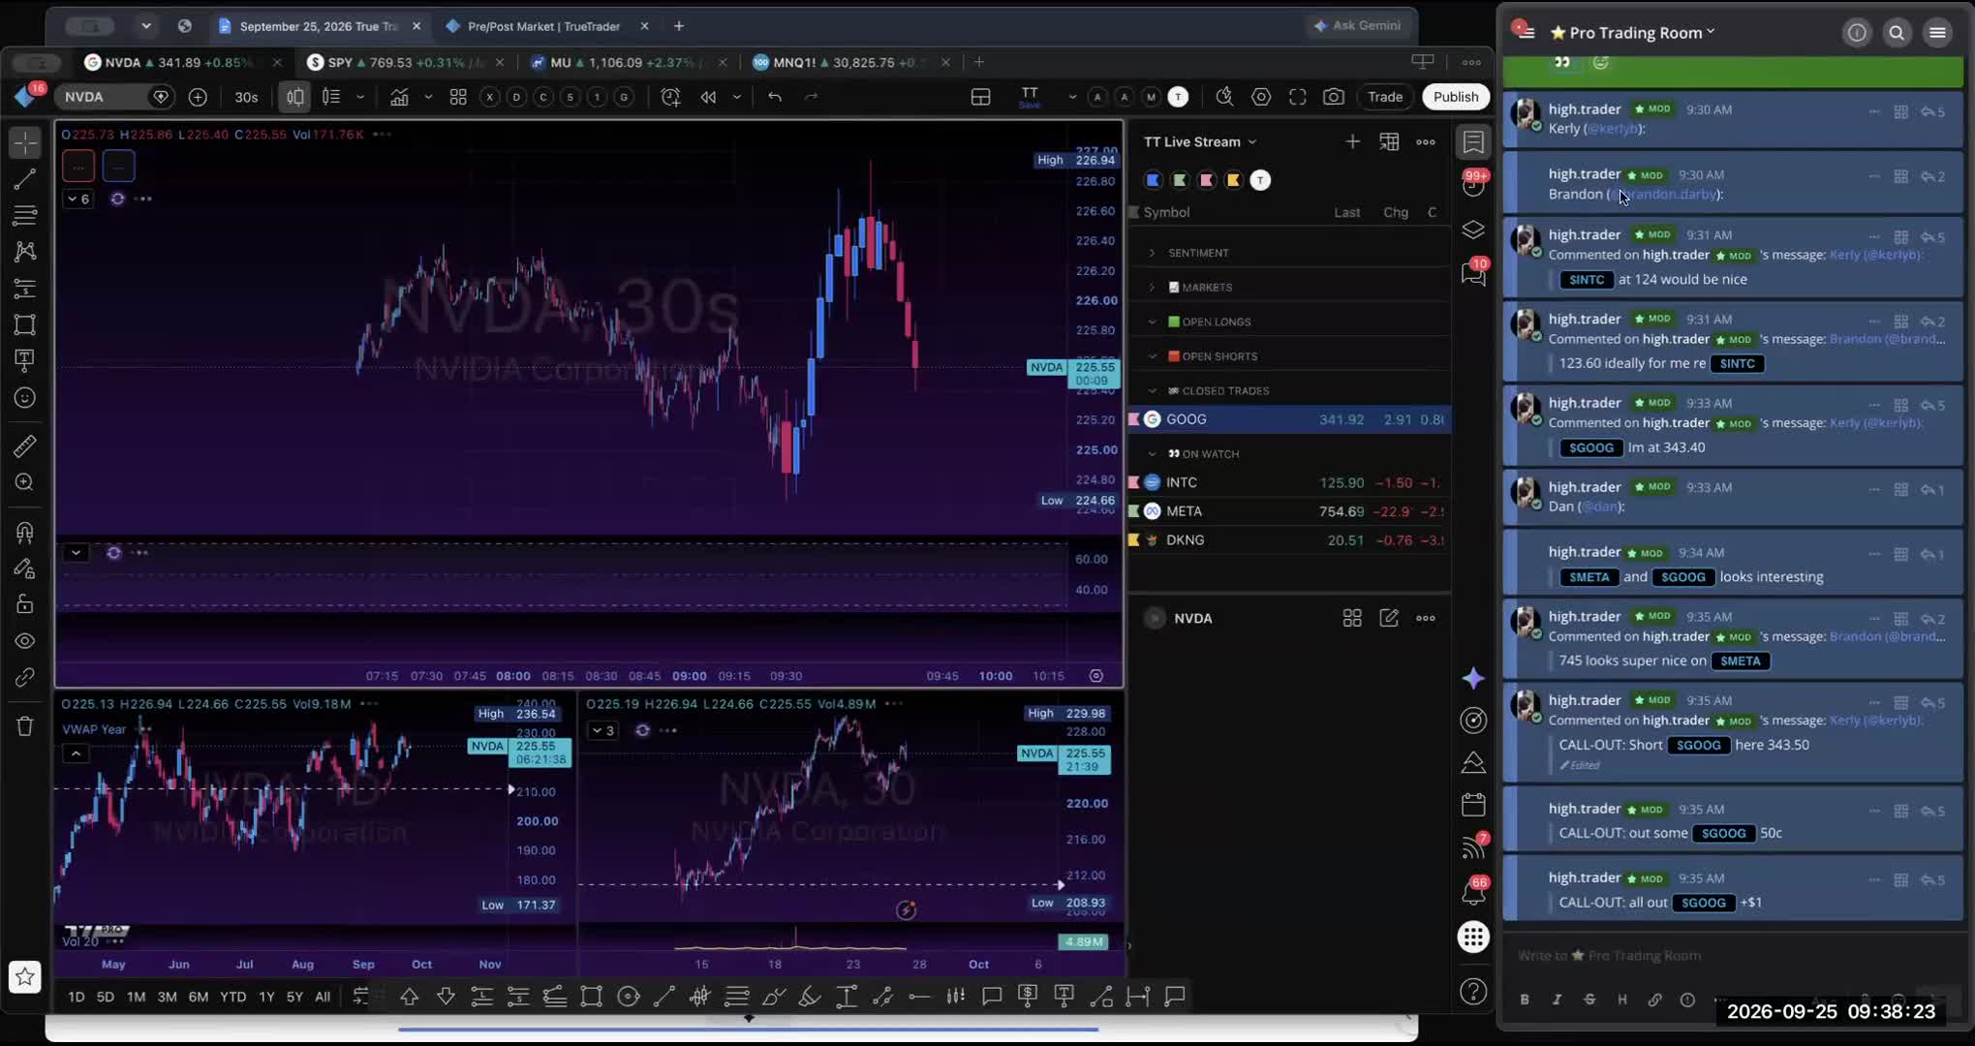Select the trend line drawing tool

(25, 178)
